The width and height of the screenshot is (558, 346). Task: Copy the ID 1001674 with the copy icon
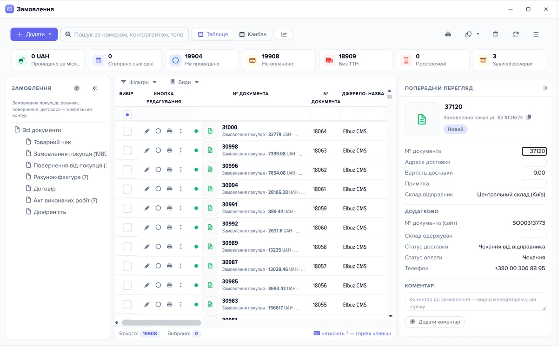point(529,118)
